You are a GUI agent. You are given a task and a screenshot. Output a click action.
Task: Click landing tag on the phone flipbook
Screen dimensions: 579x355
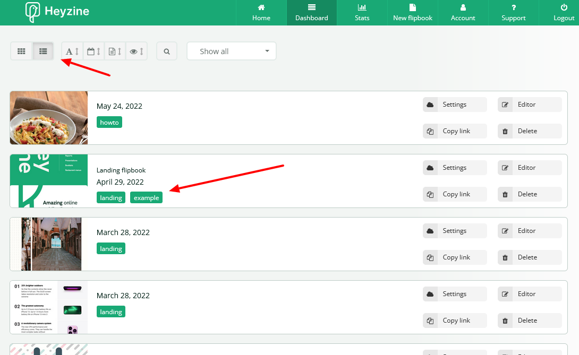[111, 312]
